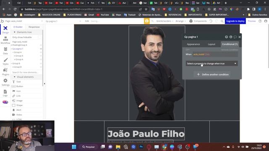
Task: Open the Edit menu in Bubble toolbar
Action: coord(87,21)
